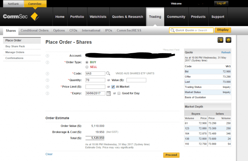Click the Order Value 5,110.000
The height and width of the screenshot is (161, 248).
(x=98, y=126)
